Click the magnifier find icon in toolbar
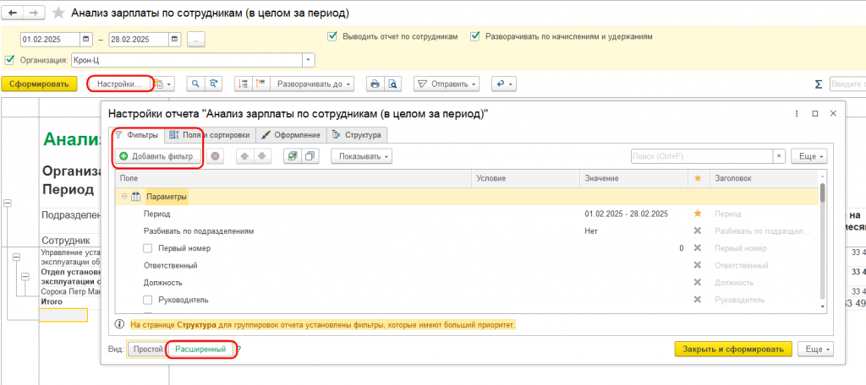Image resolution: width=866 pixels, height=385 pixels. click(x=195, y=84)
